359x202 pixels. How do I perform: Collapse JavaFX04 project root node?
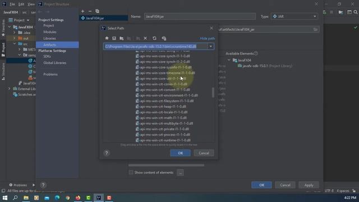coord(10,27)
